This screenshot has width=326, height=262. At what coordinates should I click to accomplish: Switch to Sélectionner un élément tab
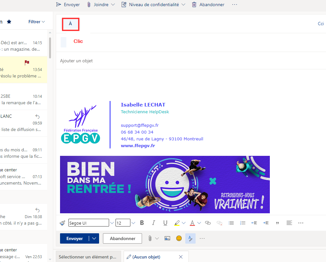pos(88,257)
